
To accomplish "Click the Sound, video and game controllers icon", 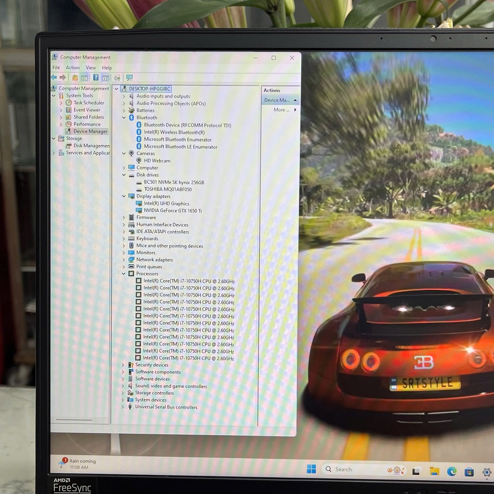I will click(130, 386).
